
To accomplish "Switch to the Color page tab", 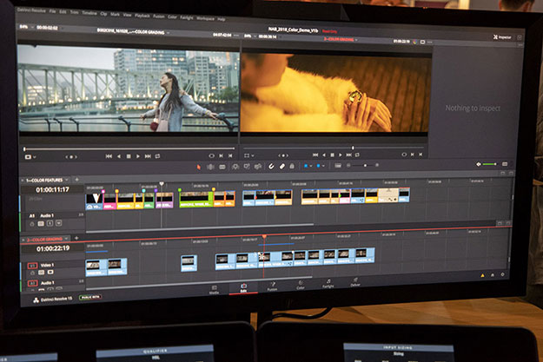I will [300, 284].
